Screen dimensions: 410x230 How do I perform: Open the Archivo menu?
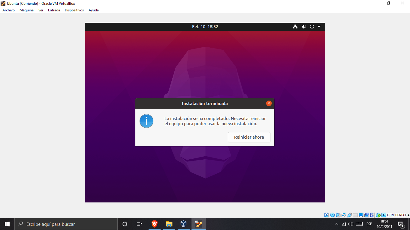click(8, 10)
